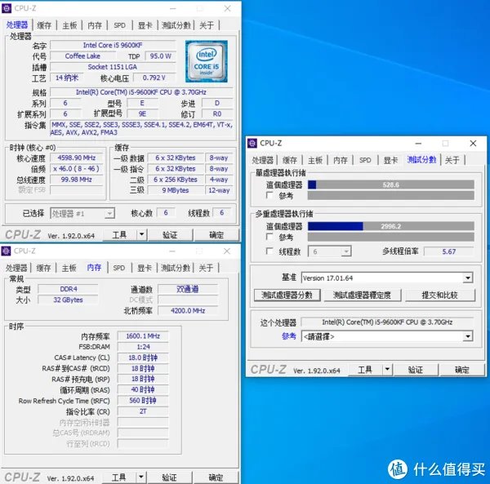Click CPU-Z app icon in memory window title bar
The height and width of the screenshot is (484, 490).
[7, 251]
